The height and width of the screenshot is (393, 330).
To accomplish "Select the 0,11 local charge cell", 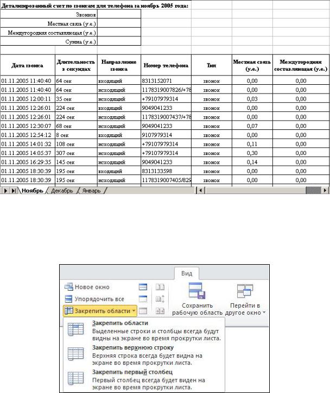I will [252, 144].
